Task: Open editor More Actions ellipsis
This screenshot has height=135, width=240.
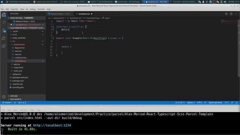Action: click(x=236, y=14)
